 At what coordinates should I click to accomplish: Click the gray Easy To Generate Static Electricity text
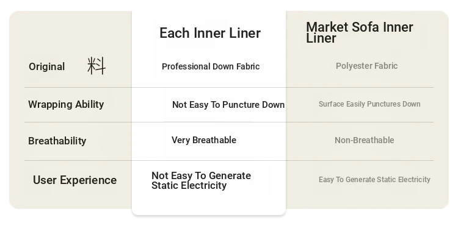coord(374,180)
